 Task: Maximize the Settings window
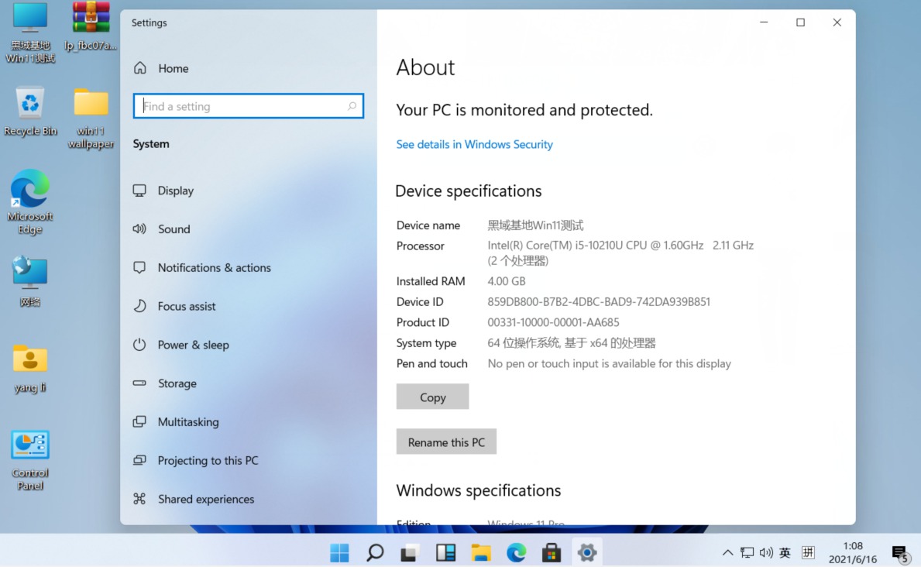[800, 22]
